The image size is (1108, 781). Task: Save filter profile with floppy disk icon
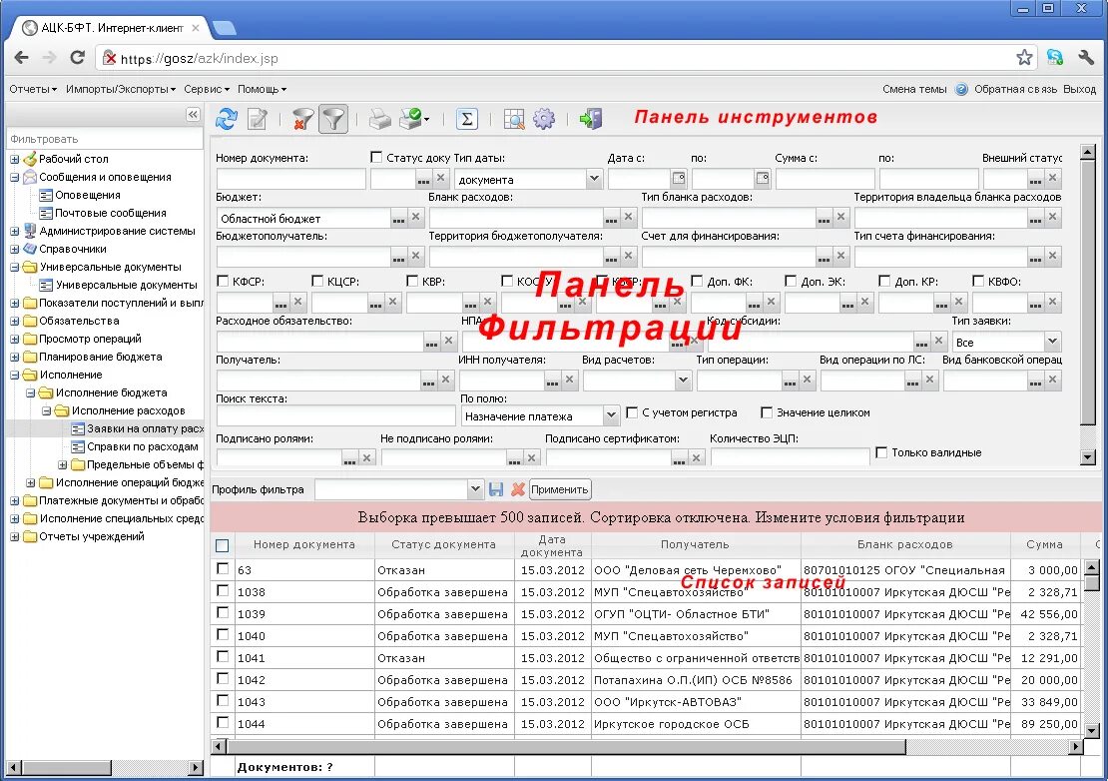496,489
